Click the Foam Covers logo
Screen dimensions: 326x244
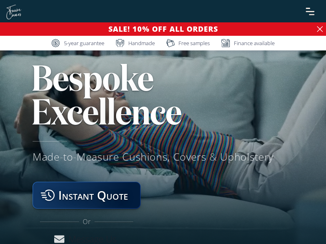pos(14,12)
